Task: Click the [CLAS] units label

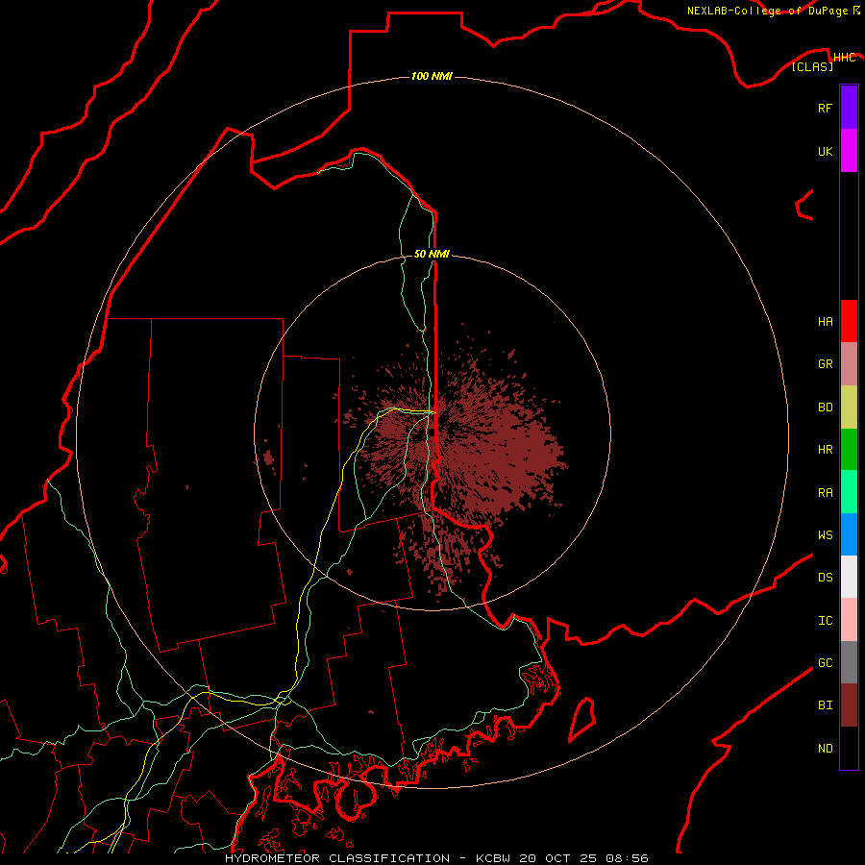Action: click(x=812, y=66)
